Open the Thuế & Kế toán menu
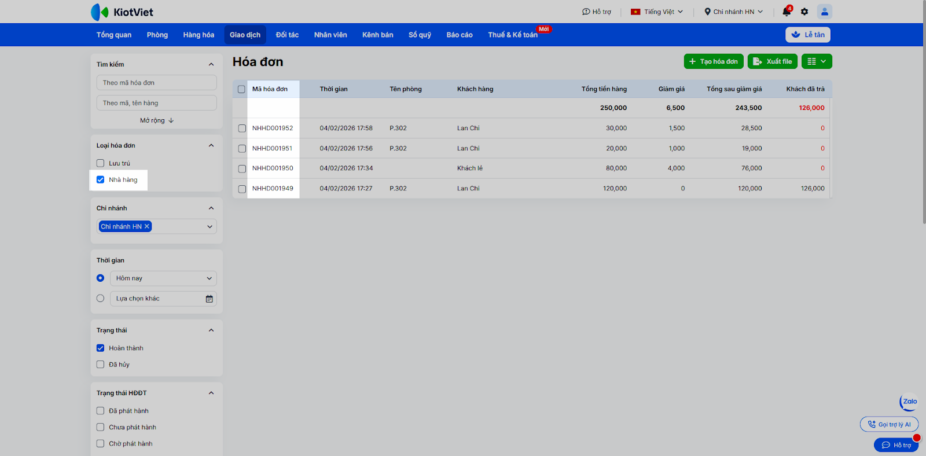This screenshot has height=456, width=926. tap(513, 35)
